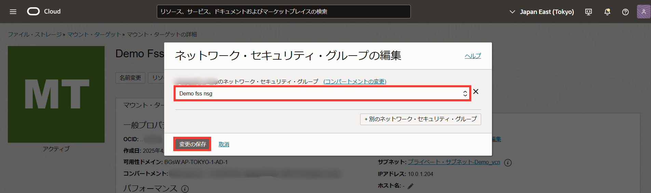This screenshot has height=193, width=651.
Task: Open the help question mark menu
Action: pos(625,12)
